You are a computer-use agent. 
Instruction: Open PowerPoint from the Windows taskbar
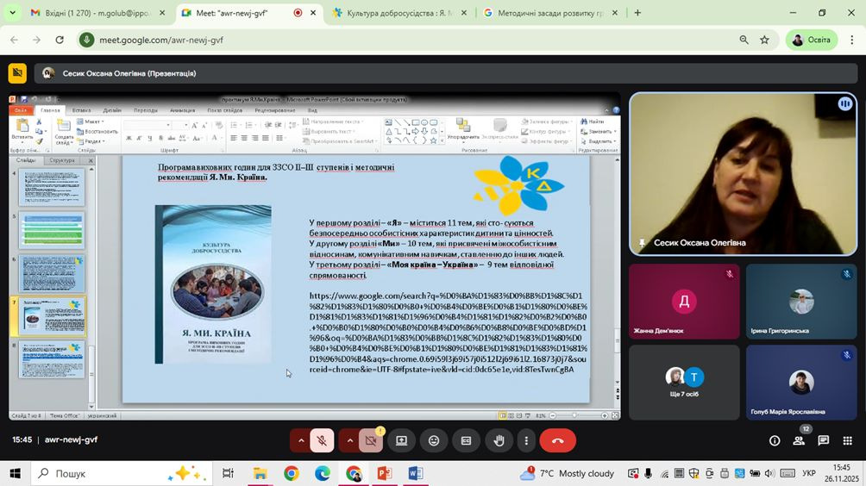pyautogui.click(x=385, y=473)
